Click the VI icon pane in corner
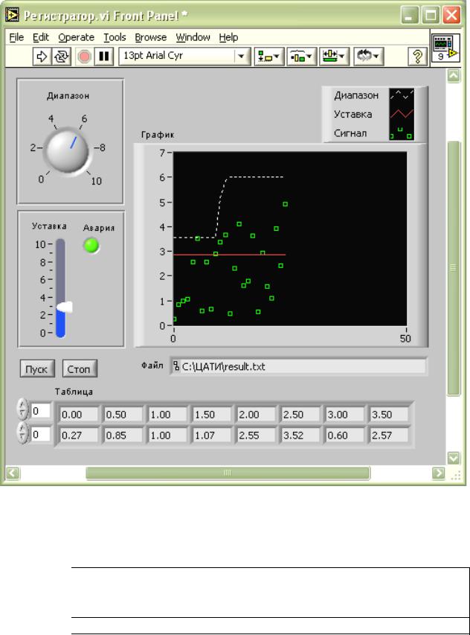The width and height of the screenshot is (470, 635). pyautogui.click(x=445, y=48)
